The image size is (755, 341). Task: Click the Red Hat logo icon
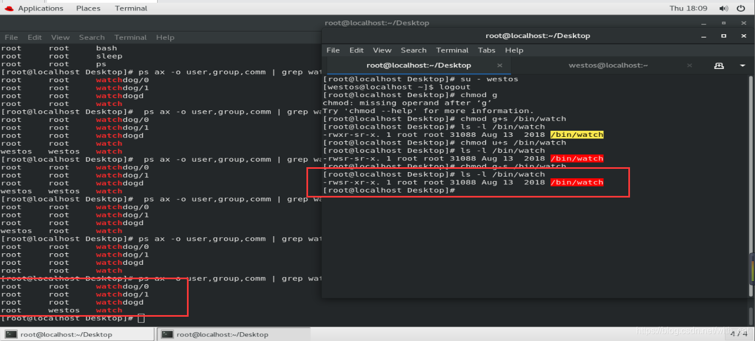coord(9,8)
